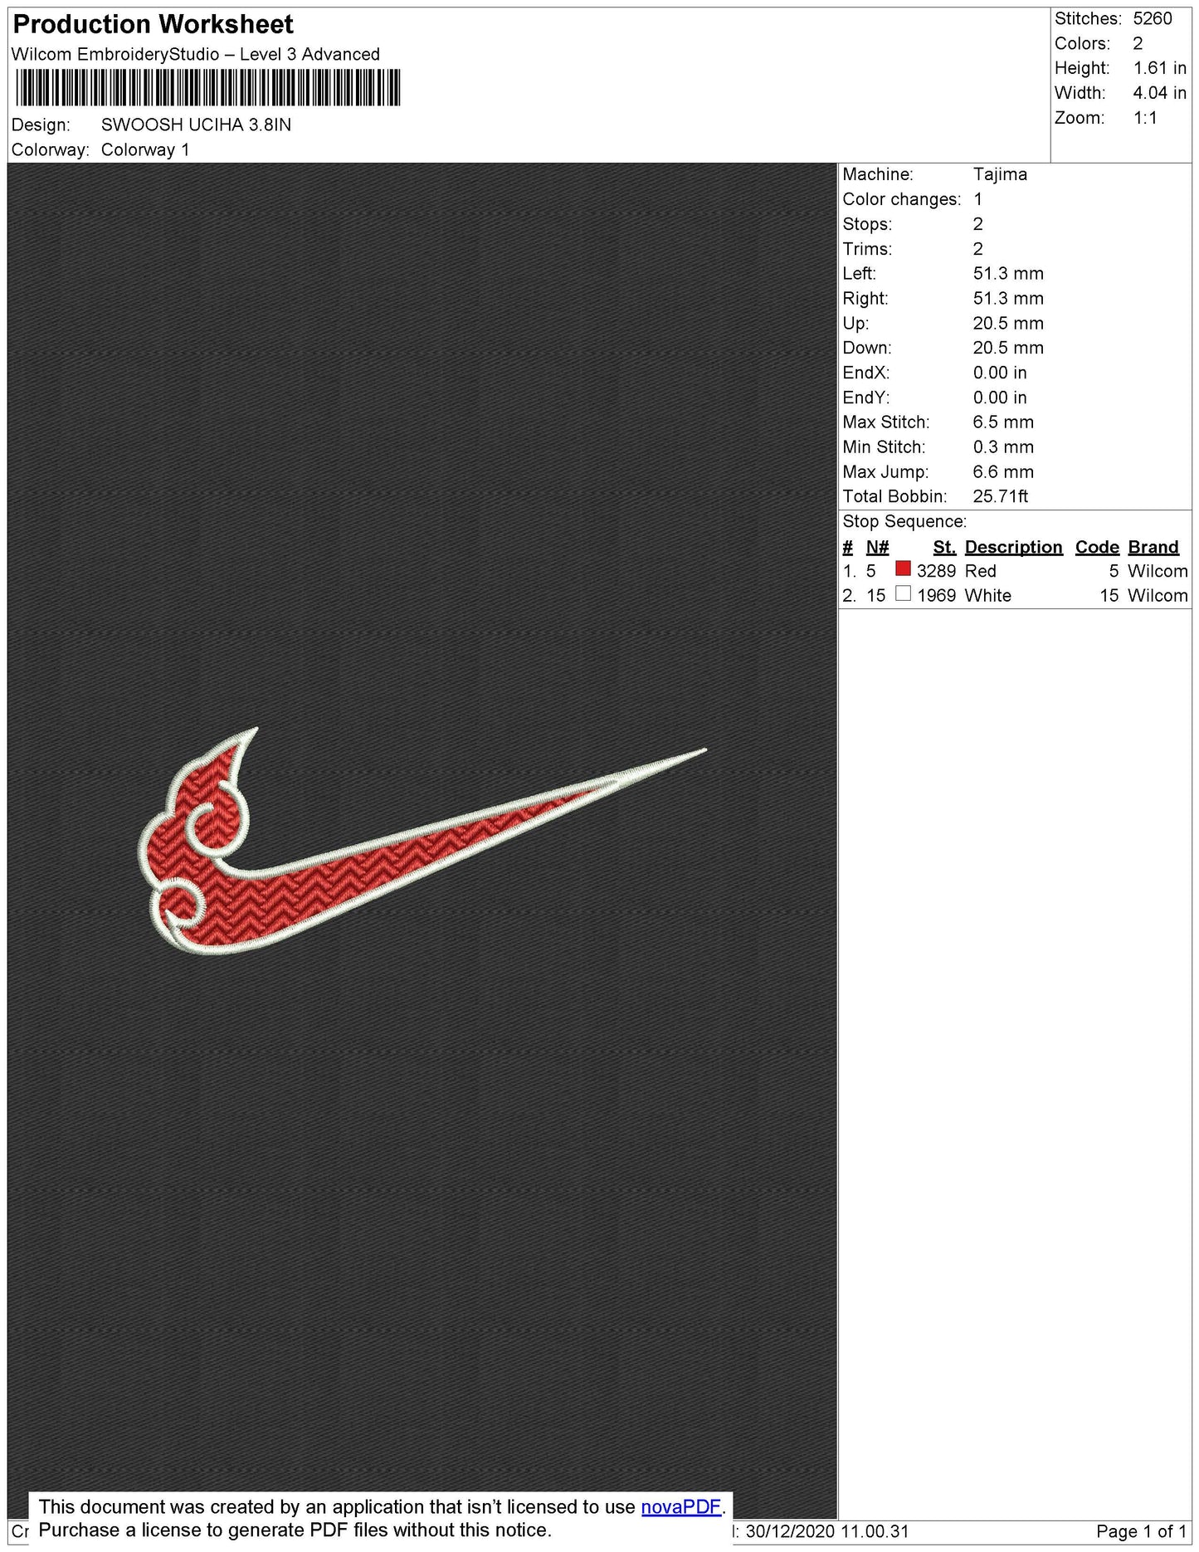Click stitch count '3289' in the red row
1199x1552 pixels.
click(x=936, y=571)
